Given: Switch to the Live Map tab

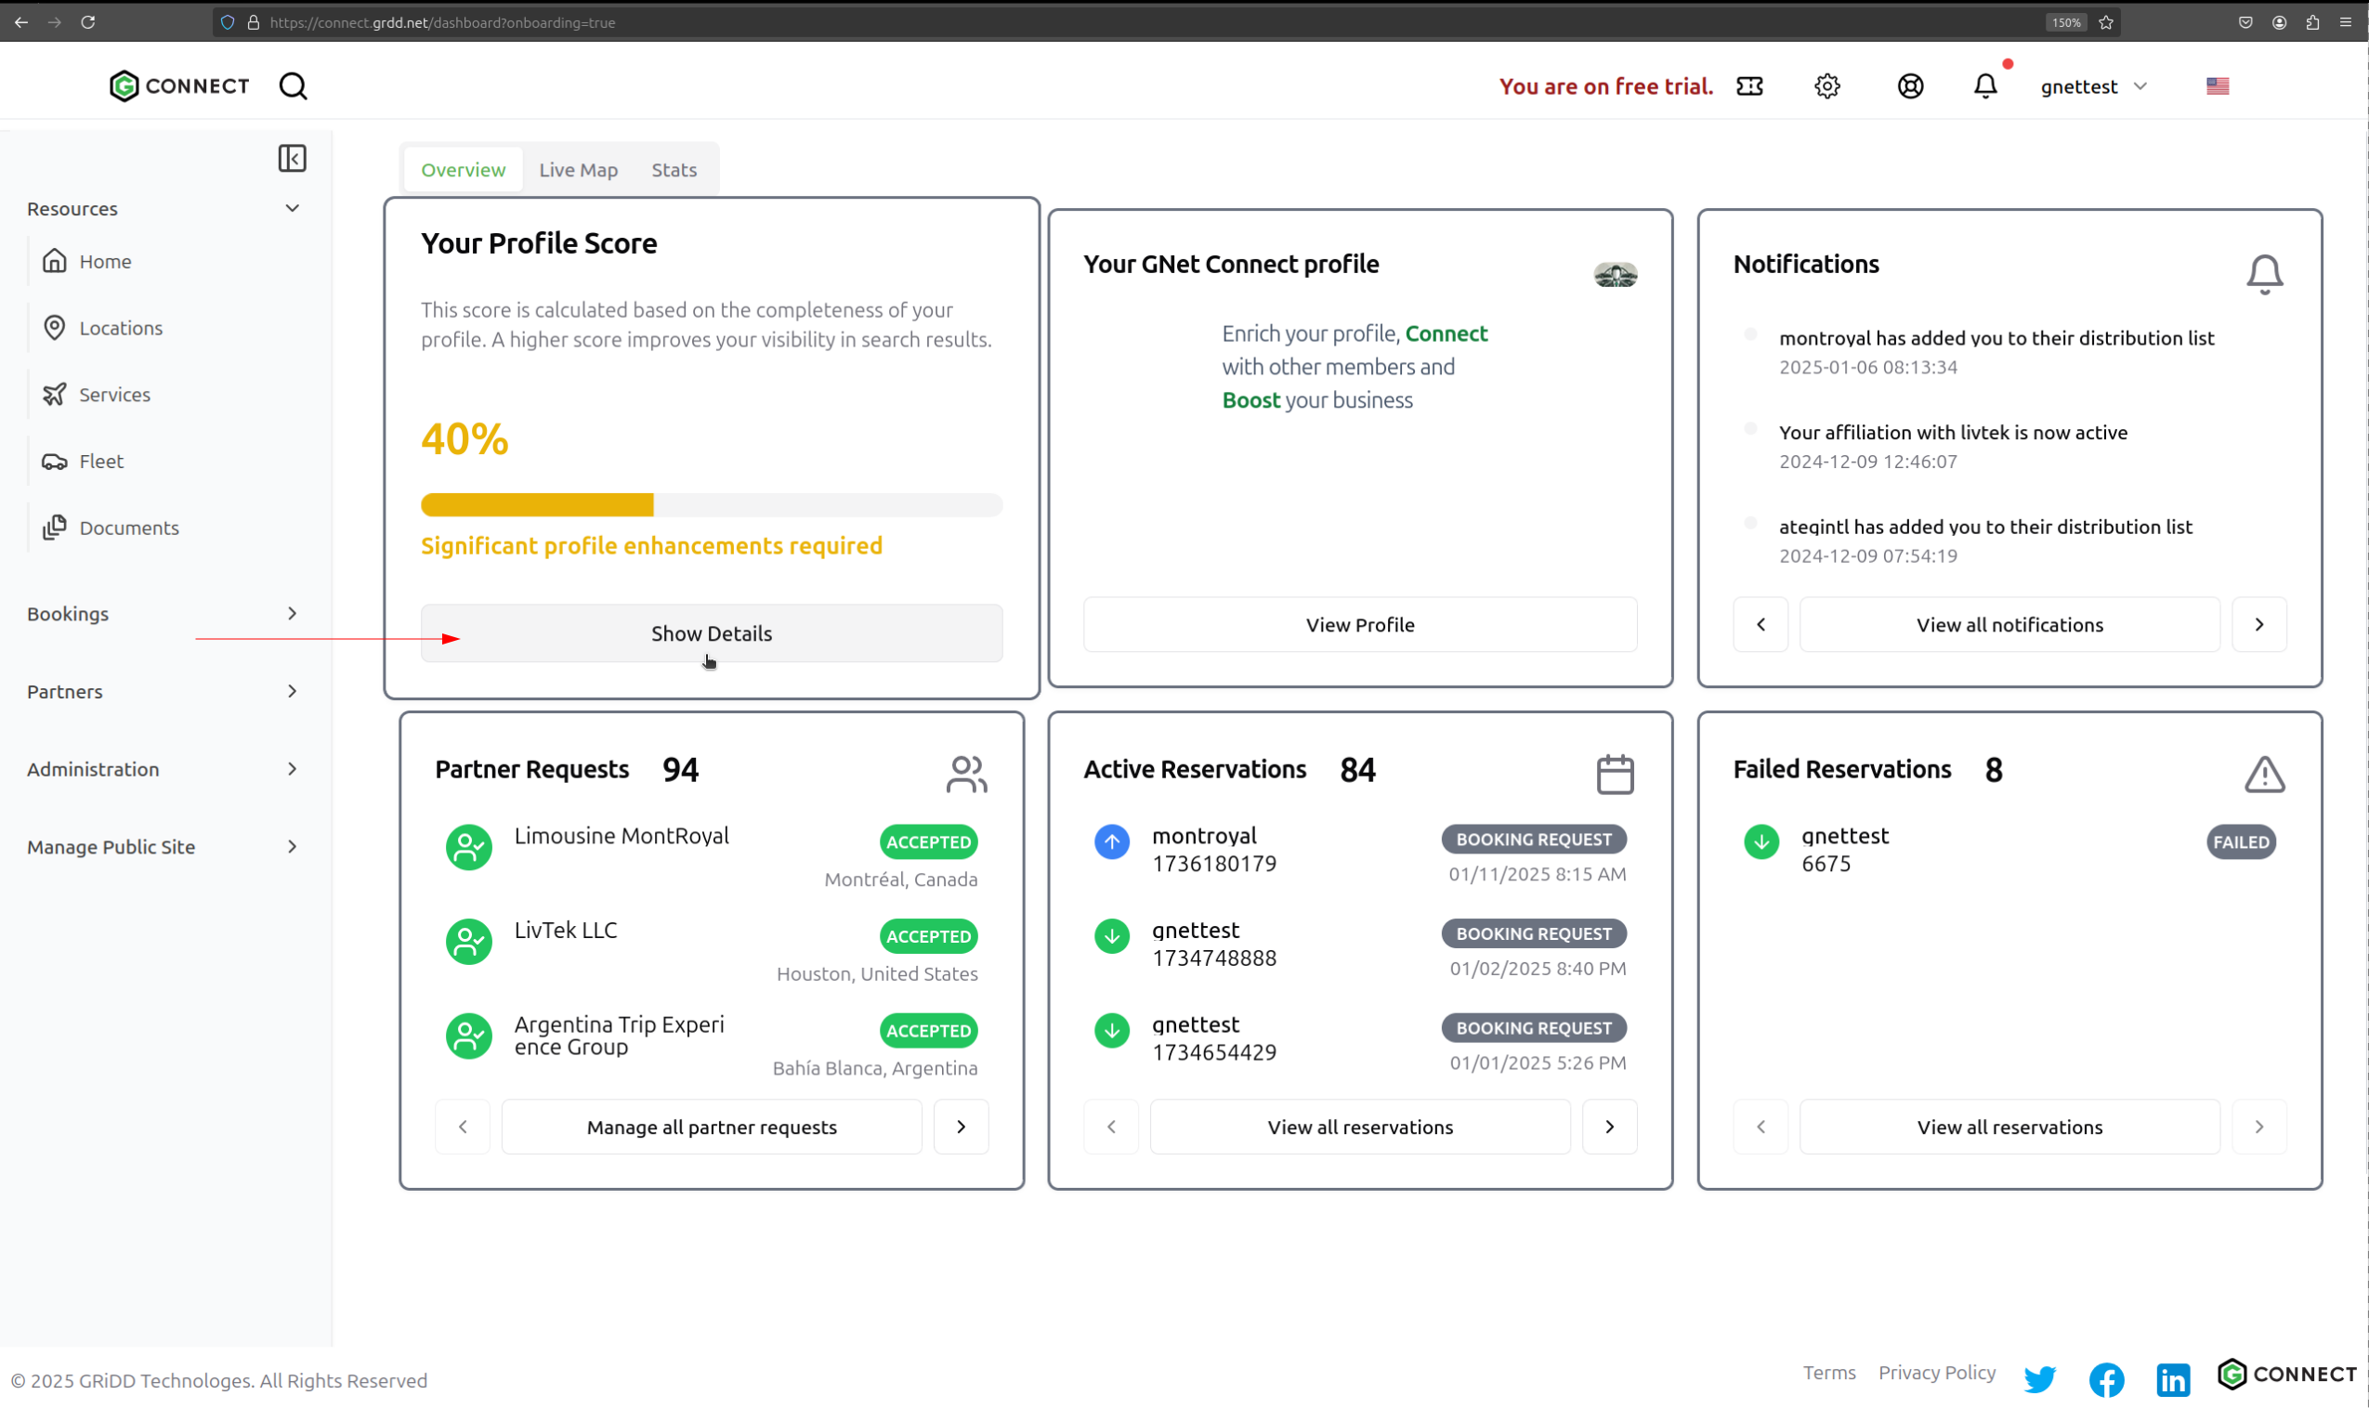Looking at the screenshot, I should point(578,170).
